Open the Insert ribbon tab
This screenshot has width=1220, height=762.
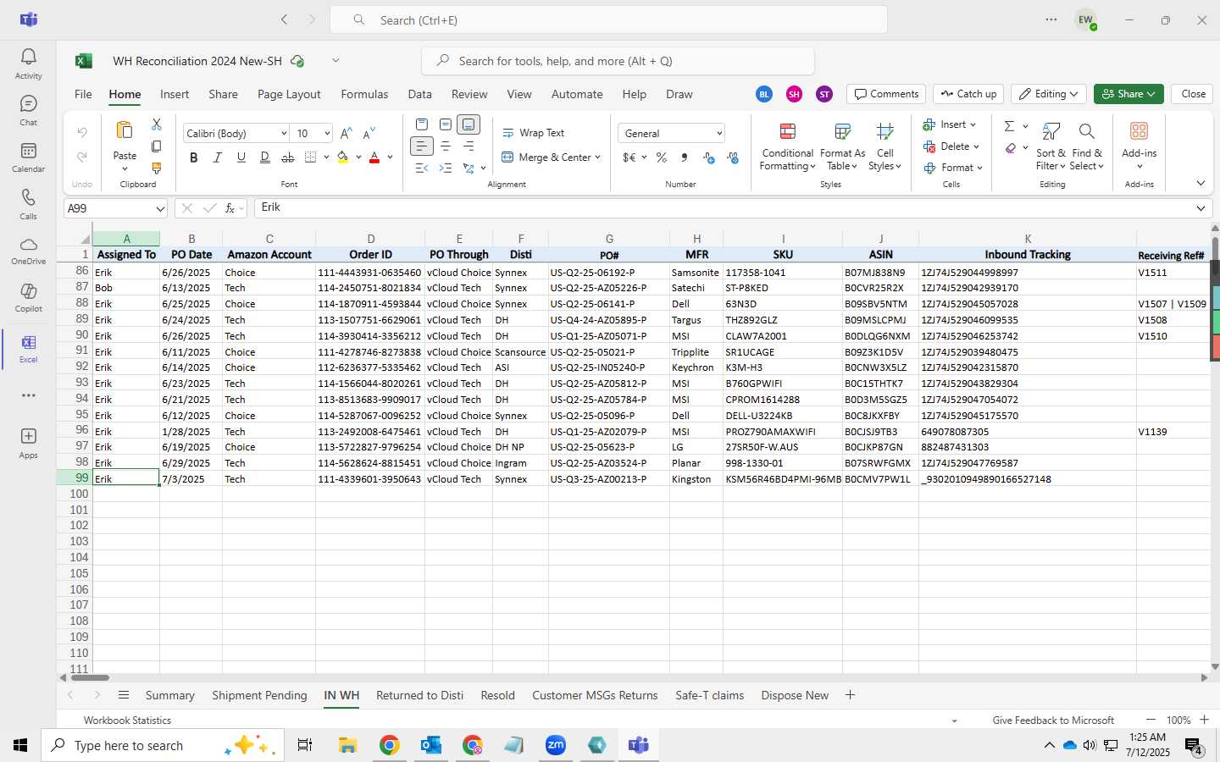pos(175,94)
